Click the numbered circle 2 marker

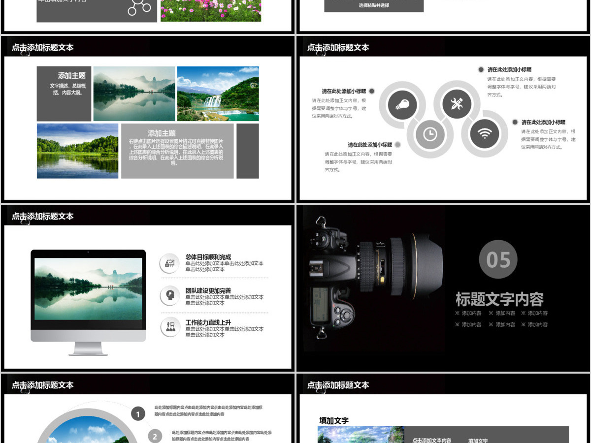click(155, 436)
